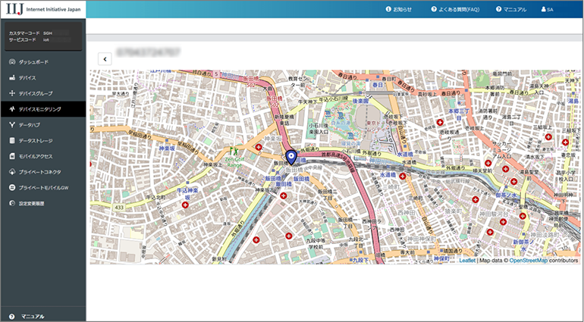584x322 pixels.
Task: Open マニュアル link in top bar
Action: click(511, 9)
